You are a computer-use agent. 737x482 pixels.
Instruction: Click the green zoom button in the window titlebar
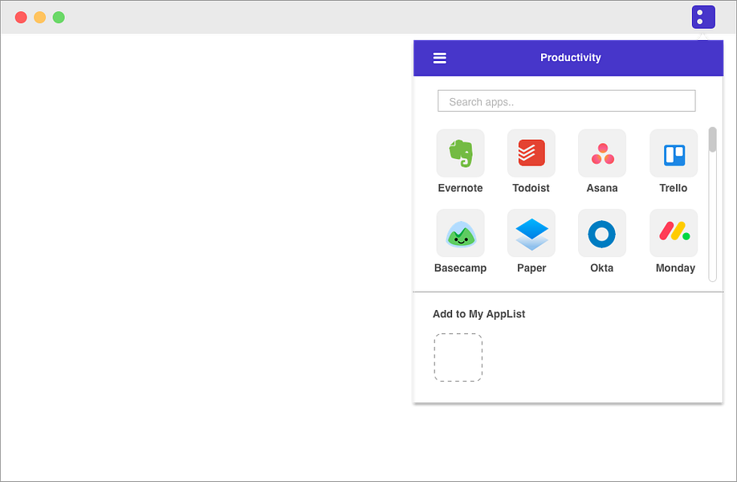[x=58, y=16]
